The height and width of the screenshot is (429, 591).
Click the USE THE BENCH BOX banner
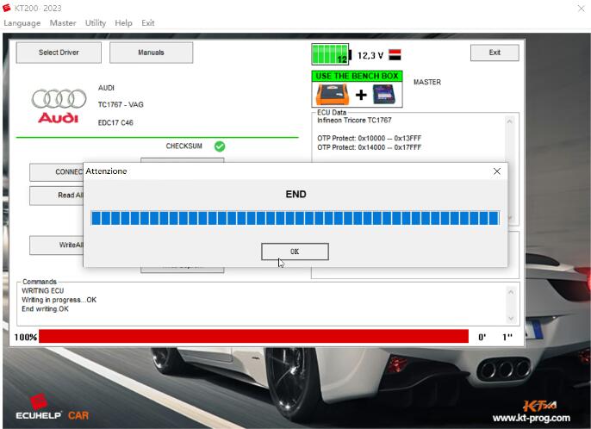(357, 76)
